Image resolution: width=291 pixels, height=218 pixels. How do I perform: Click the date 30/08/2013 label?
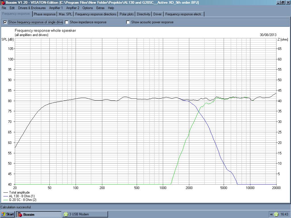[268, 35]
